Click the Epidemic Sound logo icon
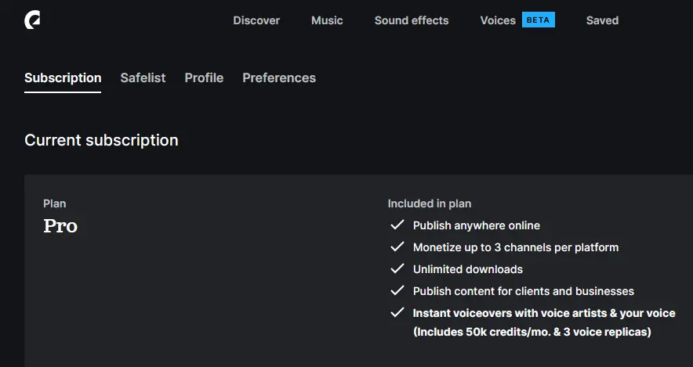The width and height of the screenshot is (693, 367). pos(32,20)
